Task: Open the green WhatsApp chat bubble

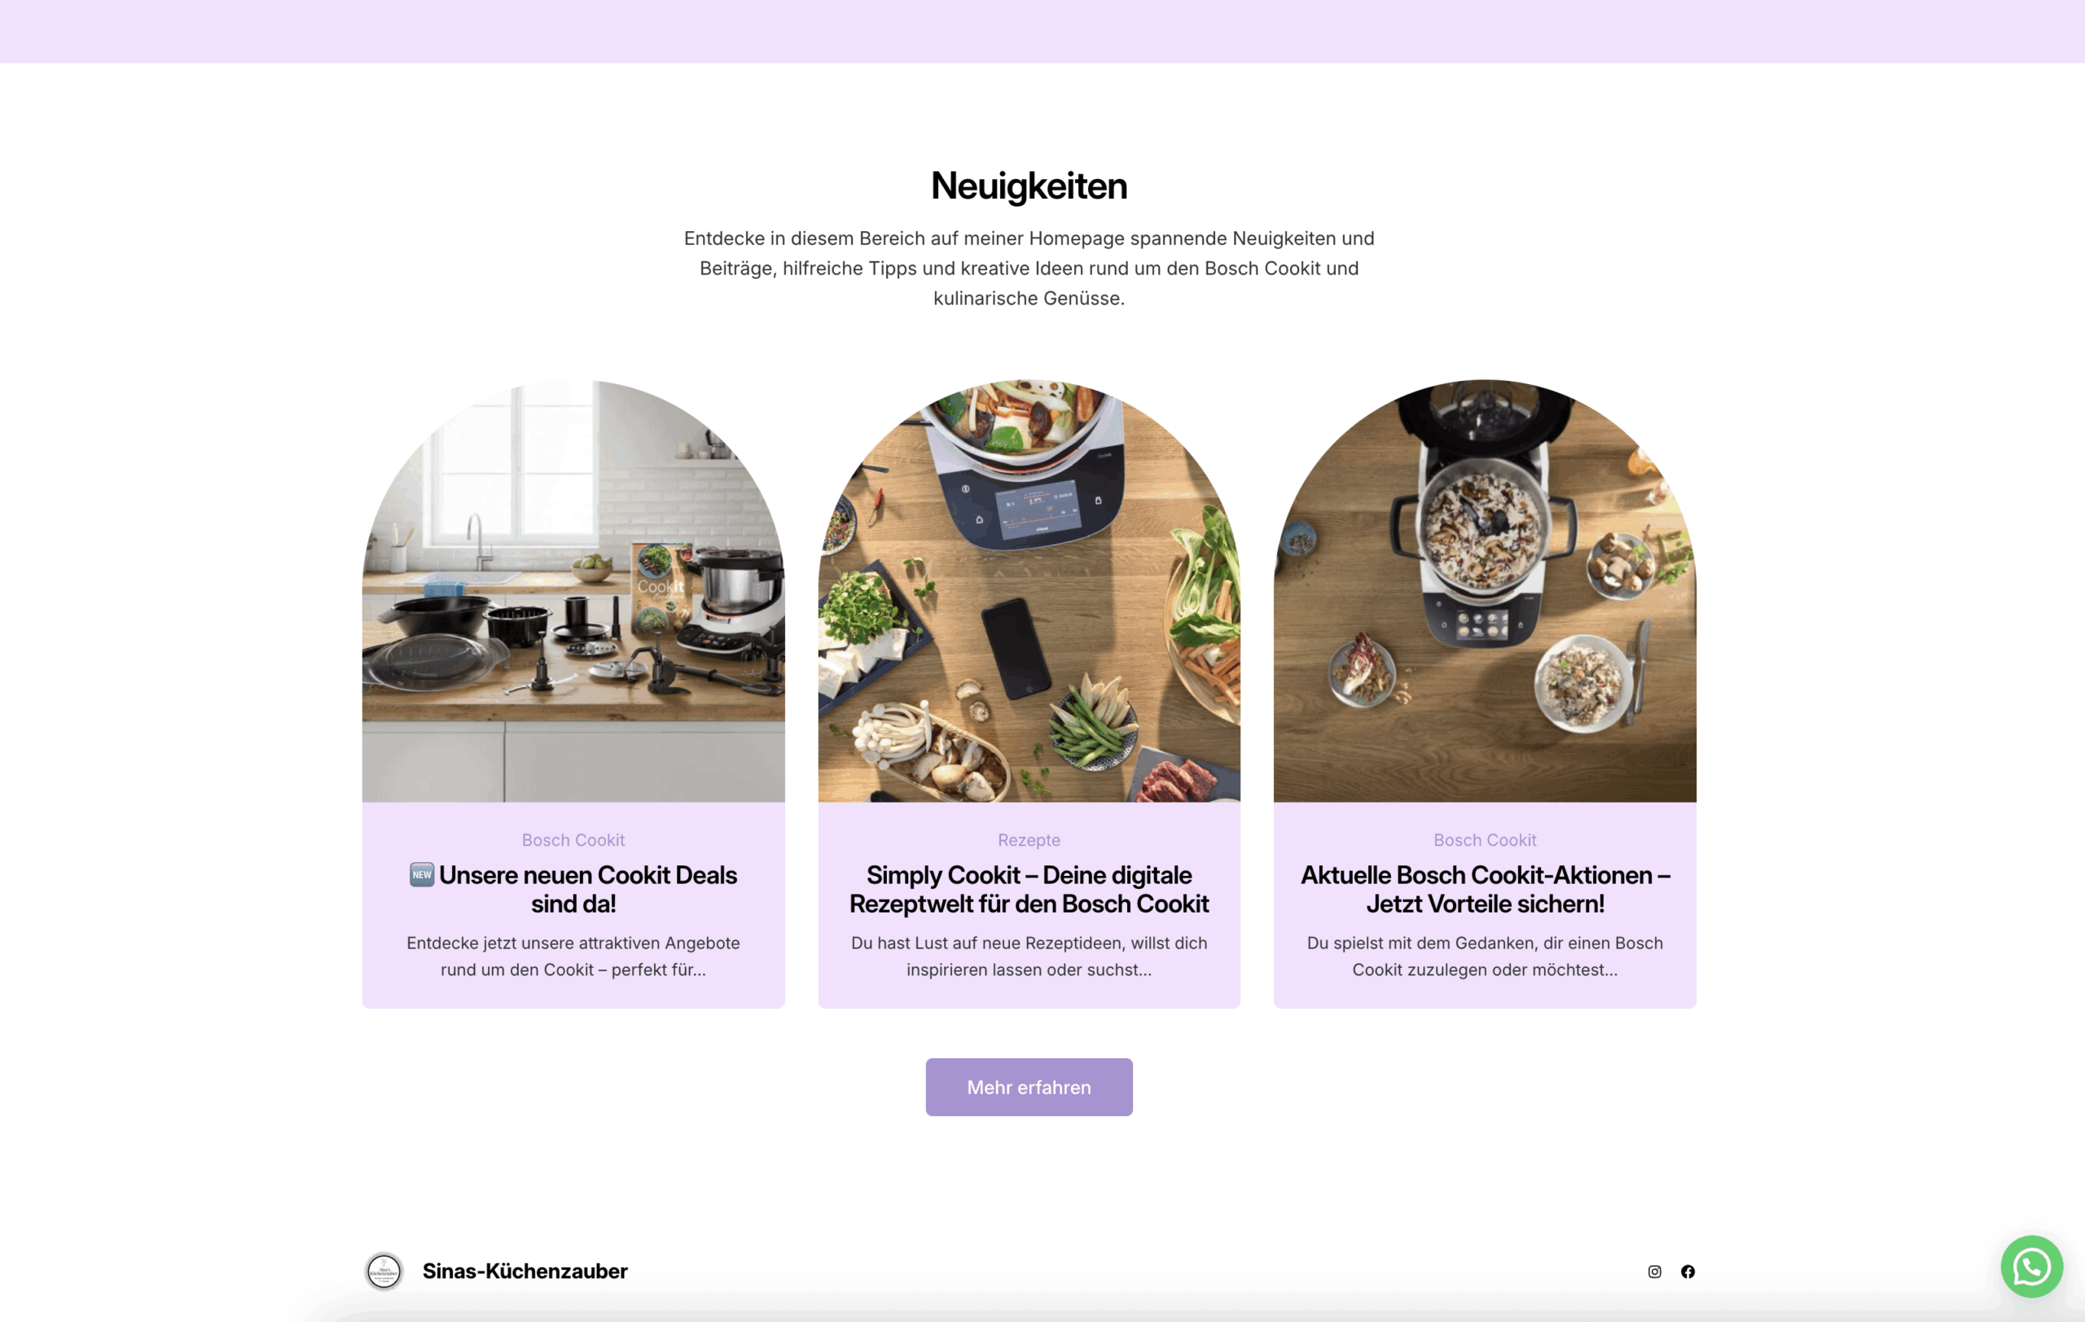Action: [x=2031, y=1267]
